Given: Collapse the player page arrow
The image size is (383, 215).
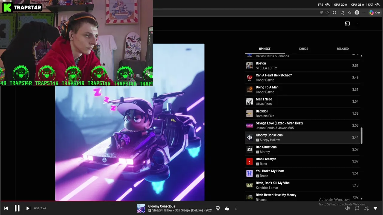Looking at the screenshot, I should (x=376, y=208).
